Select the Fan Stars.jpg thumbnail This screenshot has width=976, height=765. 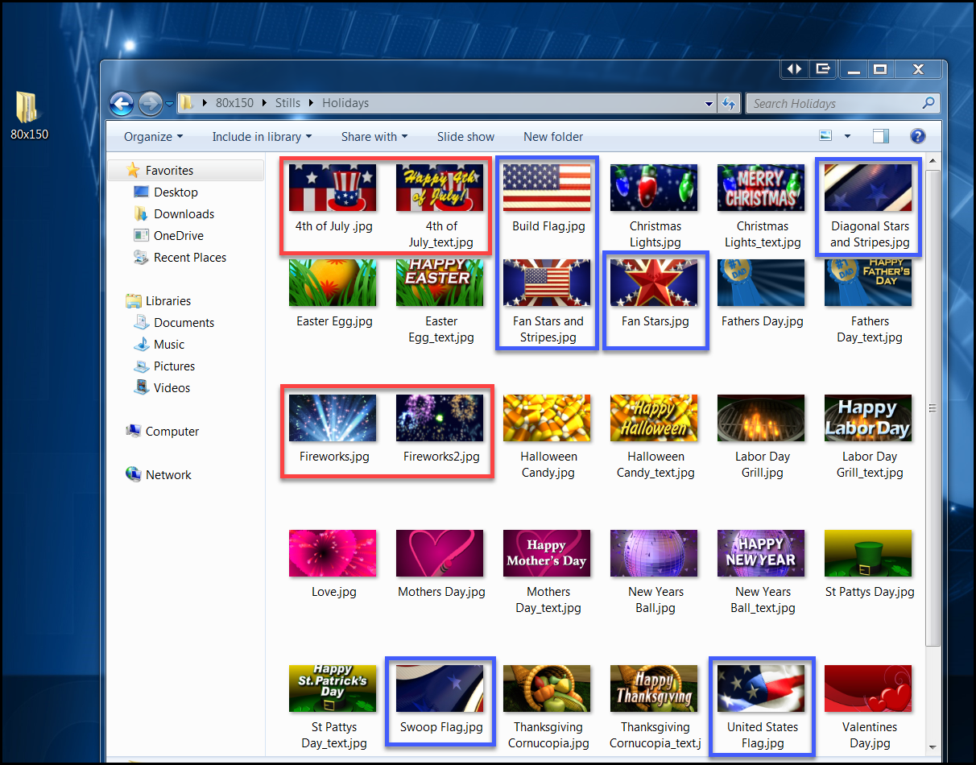[654, 283]
